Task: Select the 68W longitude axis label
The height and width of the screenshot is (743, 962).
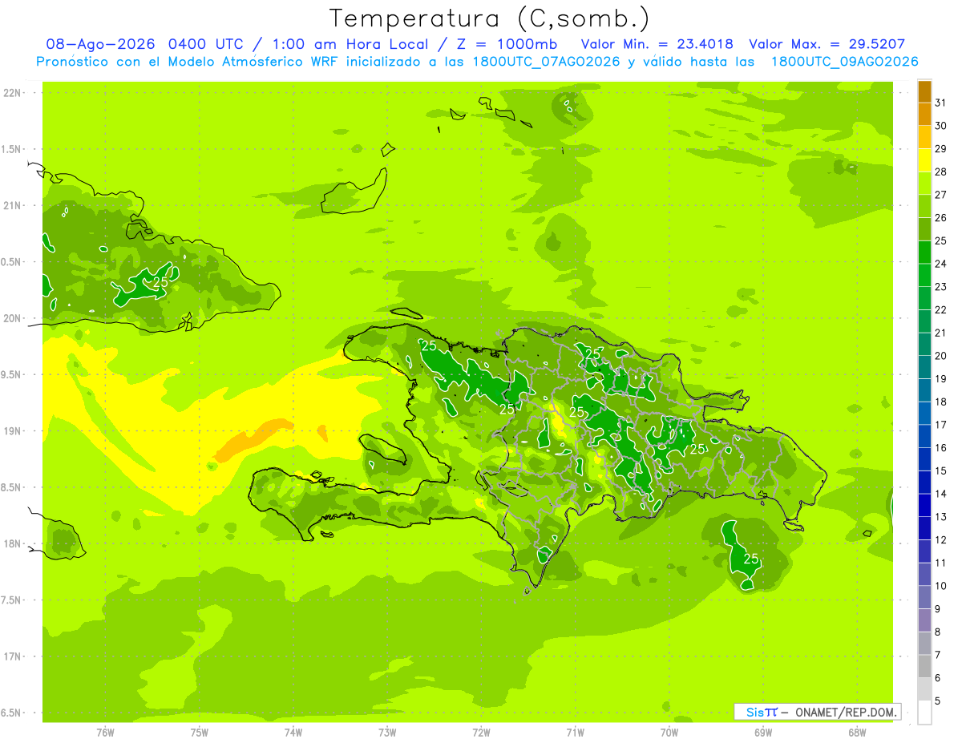Action: [856, 732]
